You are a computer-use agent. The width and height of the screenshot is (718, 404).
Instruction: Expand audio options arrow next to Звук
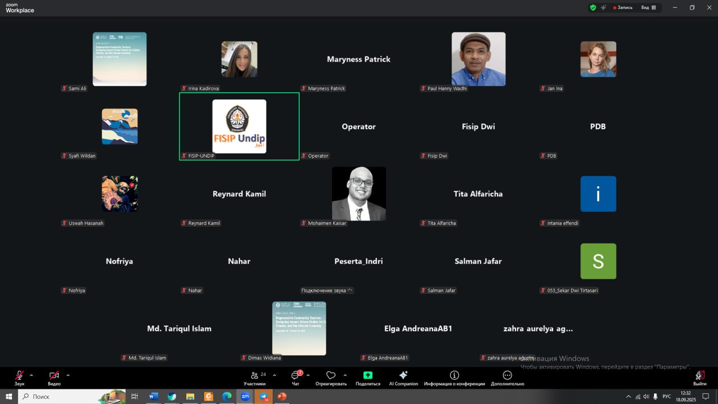31,375
